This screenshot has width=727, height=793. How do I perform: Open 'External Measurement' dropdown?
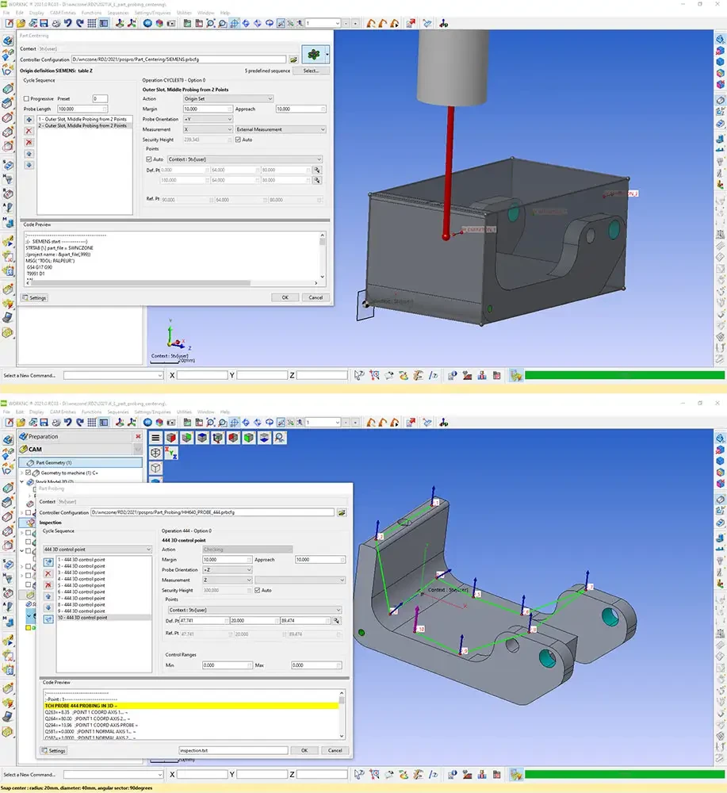point(281,129)
